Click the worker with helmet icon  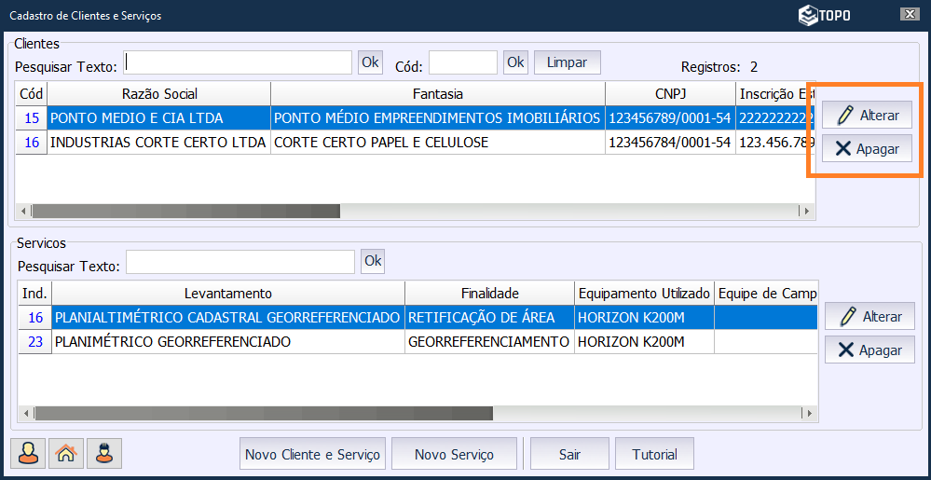point(104,454)
